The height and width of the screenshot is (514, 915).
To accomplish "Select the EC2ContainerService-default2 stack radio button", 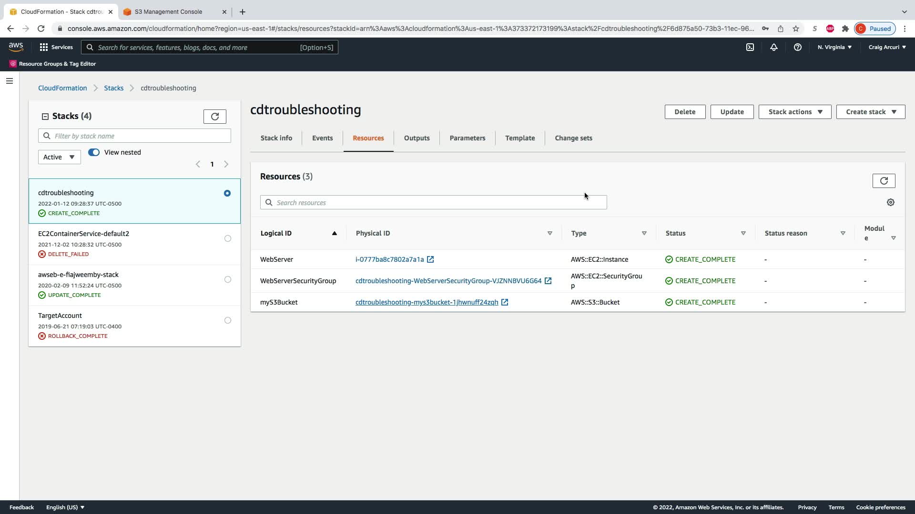I will [227, 238].
